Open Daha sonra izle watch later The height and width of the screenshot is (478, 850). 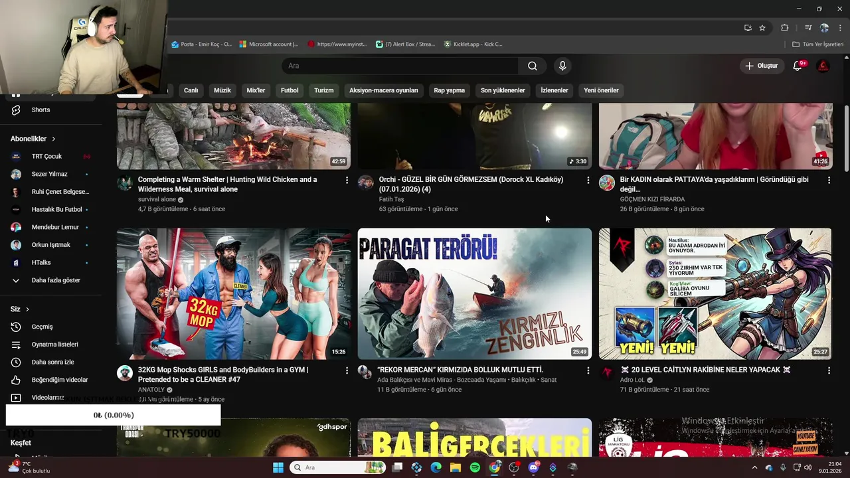pos(51,362)
